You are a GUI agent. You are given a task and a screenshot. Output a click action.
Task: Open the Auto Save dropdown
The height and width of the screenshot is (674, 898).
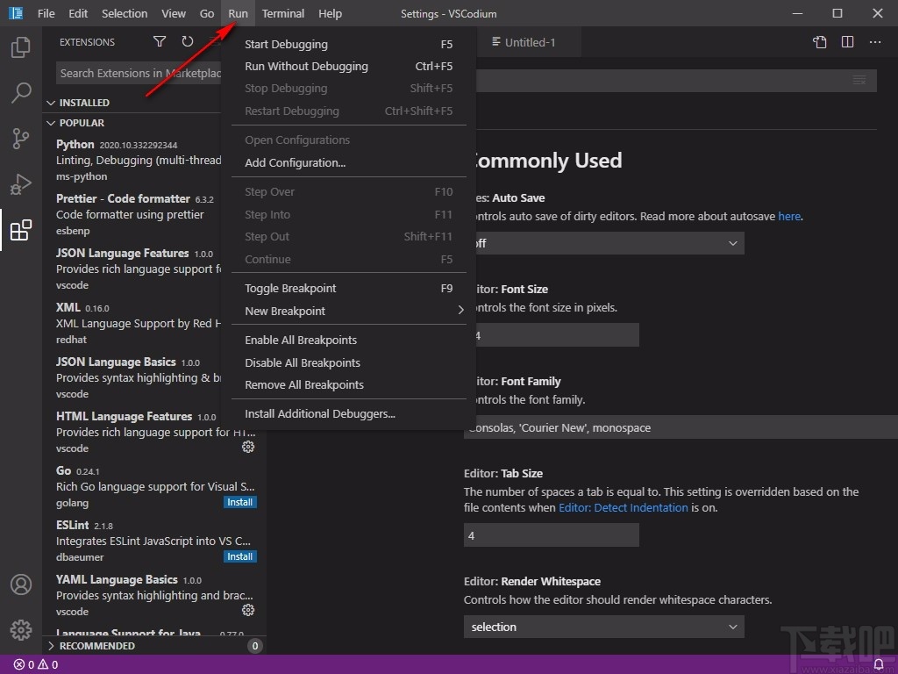[x=605, y=243]
